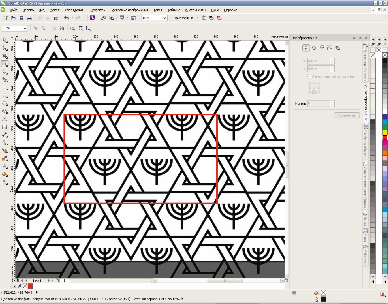Select the Basic Shapes tool
The width and height of the screenshot is (388, 304).
(x=5, y=111)
